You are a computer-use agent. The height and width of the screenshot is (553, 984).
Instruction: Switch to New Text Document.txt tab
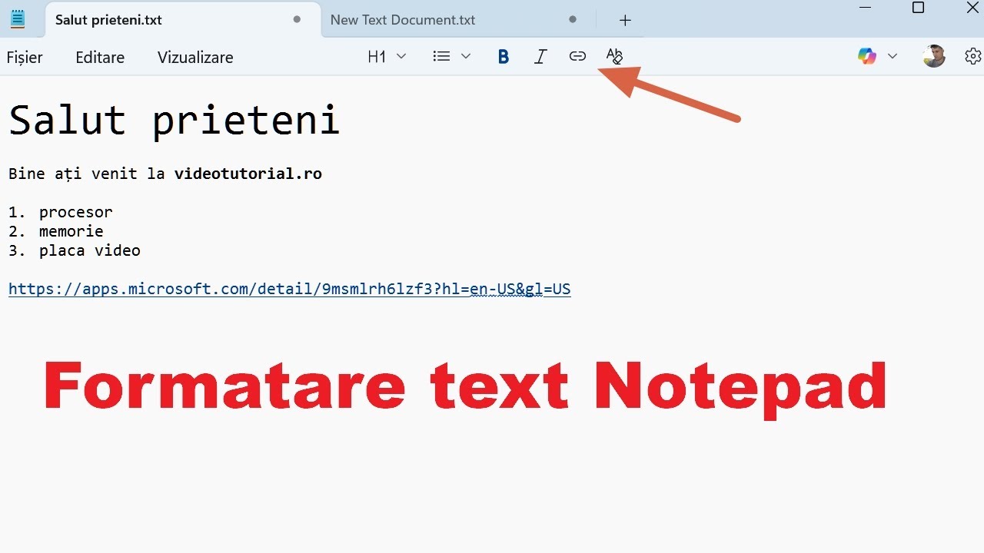[x=458, y=20]
